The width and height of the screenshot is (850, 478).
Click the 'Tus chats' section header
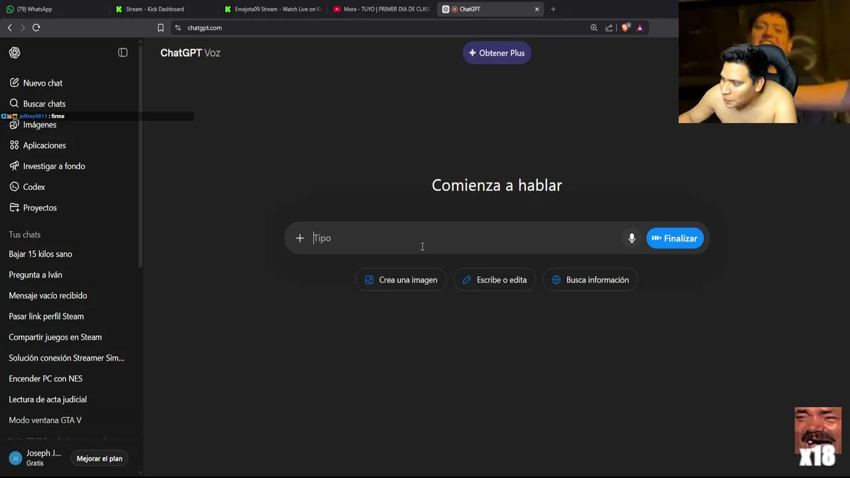coord(25,234)
